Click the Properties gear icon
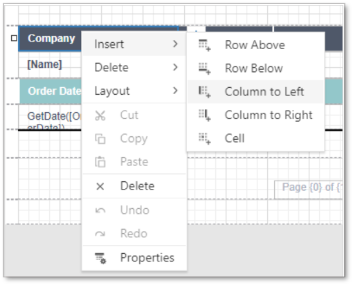353x285 pixels. pos(100,258)
